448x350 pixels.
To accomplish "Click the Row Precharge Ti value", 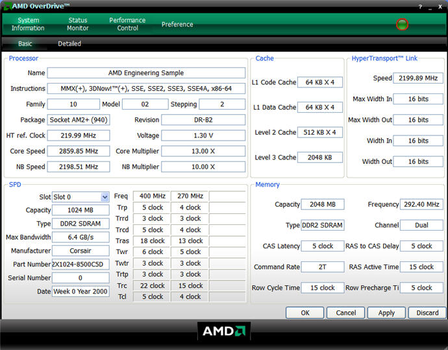I will click(421, 288).
